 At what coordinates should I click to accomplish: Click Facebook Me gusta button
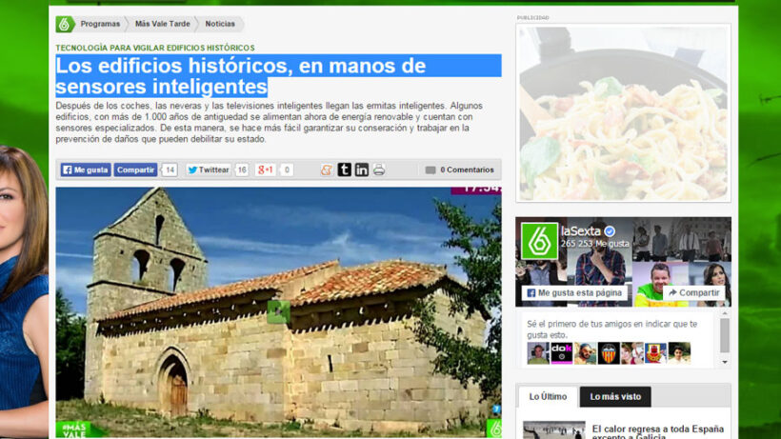coord(86,170)
